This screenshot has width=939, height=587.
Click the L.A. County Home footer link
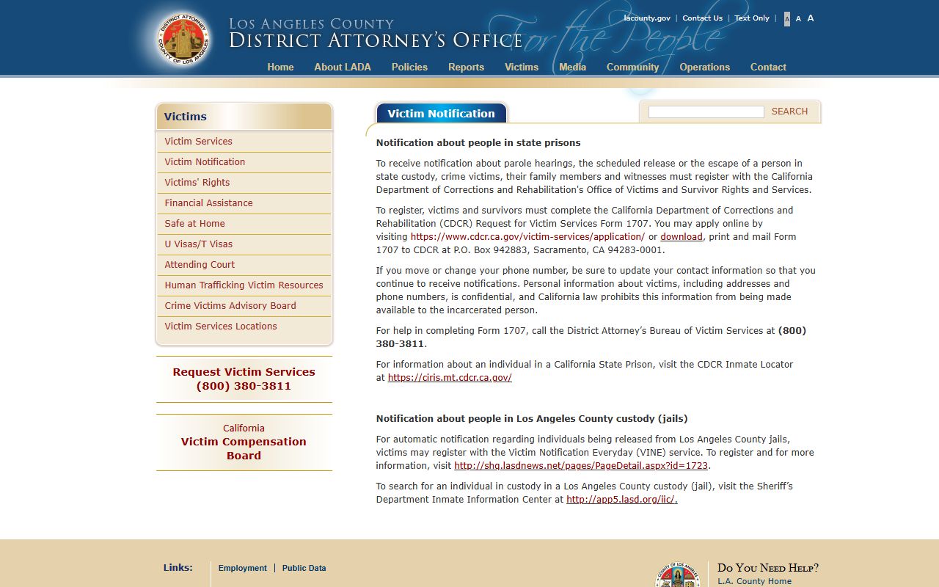754,581
